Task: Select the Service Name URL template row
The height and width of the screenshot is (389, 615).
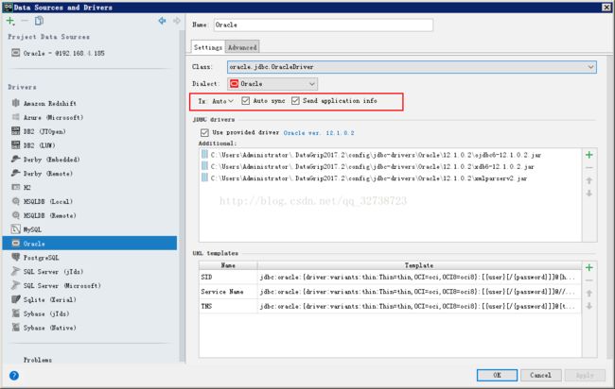Action: coord(390,292)
